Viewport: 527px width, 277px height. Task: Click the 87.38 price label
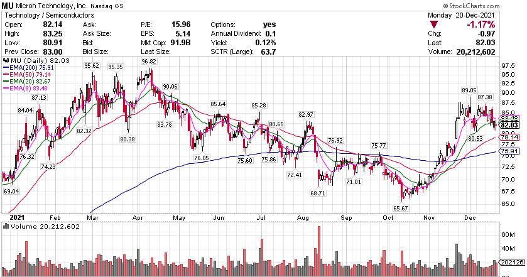coord(485,97)
